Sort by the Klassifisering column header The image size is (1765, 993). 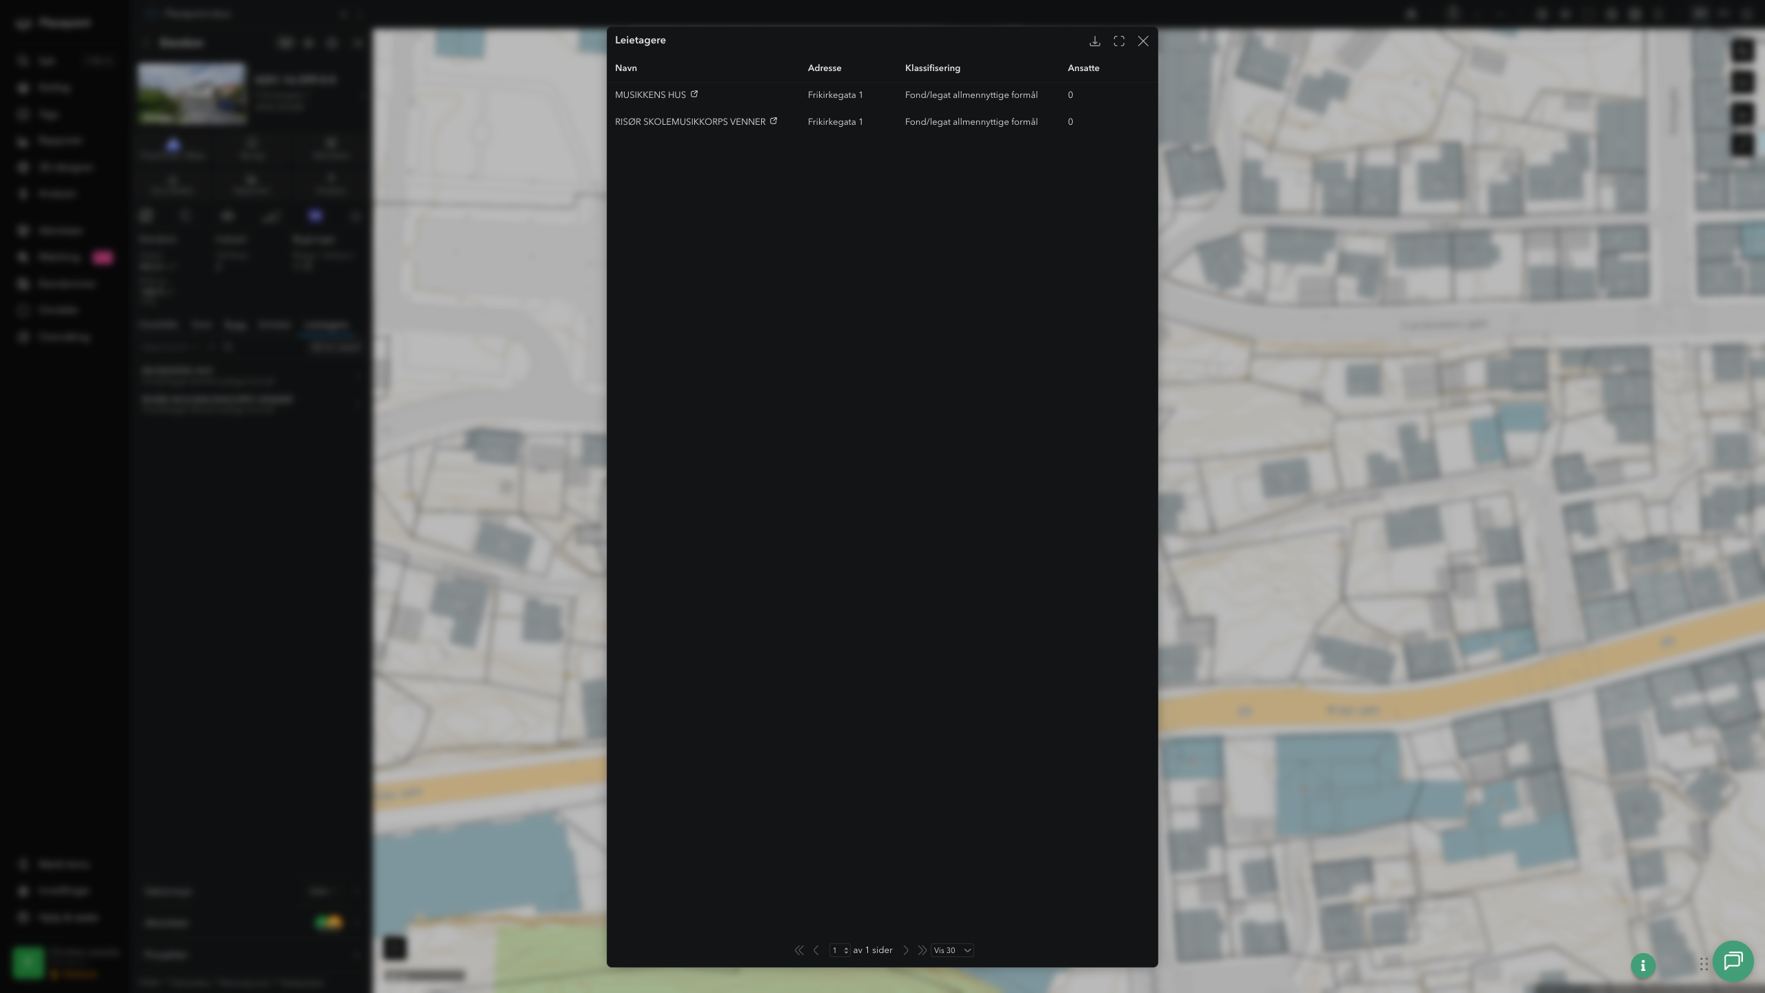click(x=933, y=68)
